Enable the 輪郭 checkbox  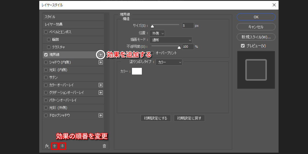click(x=49, y=40)
